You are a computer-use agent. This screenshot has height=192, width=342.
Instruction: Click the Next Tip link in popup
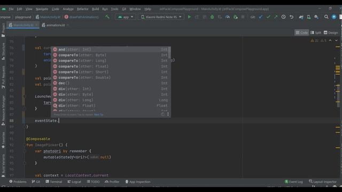98,115
